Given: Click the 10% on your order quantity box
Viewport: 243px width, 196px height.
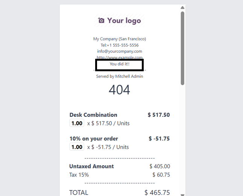Looking at the screenshot, I should click(77, 147).
